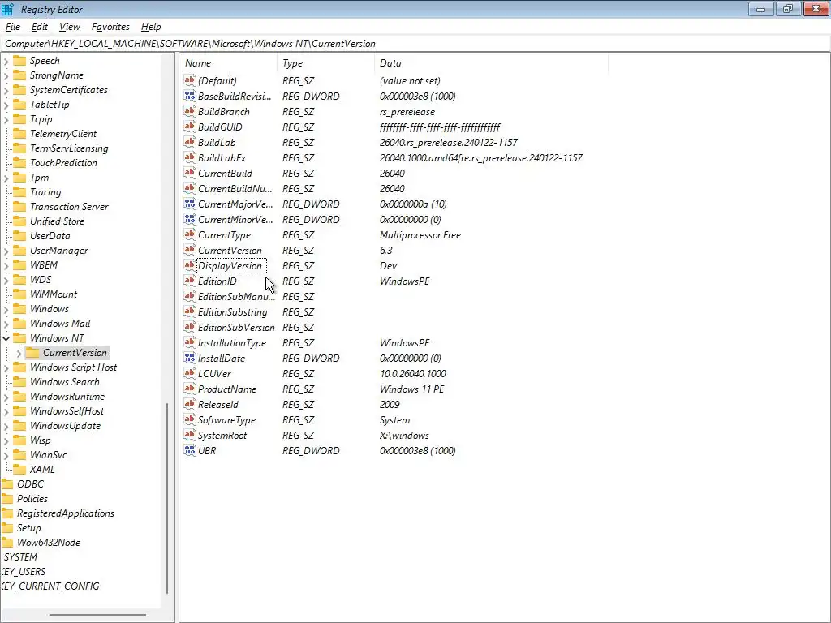Select the SoftwareType value
831x623 pixels.
point(227,419)
